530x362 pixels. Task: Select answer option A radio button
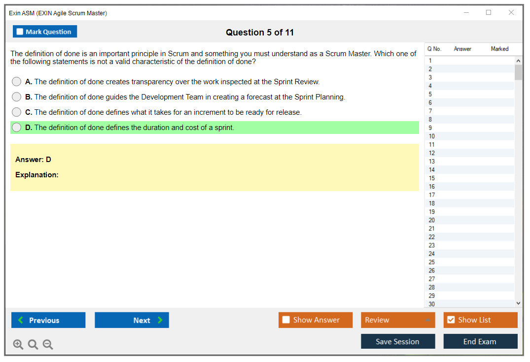click(x=17, y=82)
